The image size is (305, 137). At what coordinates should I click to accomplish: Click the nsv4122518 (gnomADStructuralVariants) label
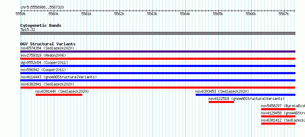(247, 99)
